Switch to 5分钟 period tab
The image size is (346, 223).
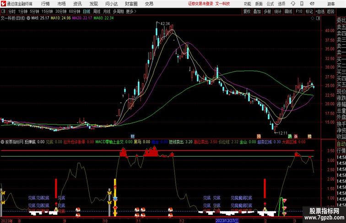tap(34, 11)
